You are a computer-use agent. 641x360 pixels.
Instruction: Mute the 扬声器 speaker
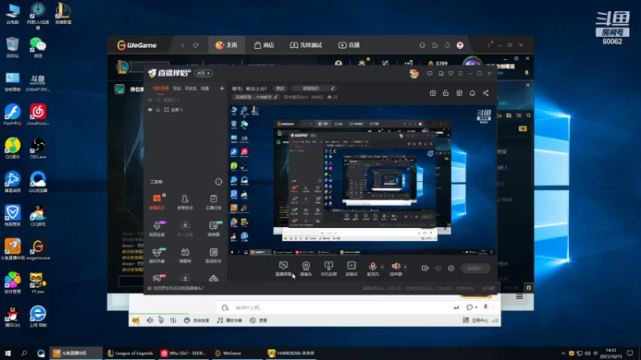click(x=395, y=269)
